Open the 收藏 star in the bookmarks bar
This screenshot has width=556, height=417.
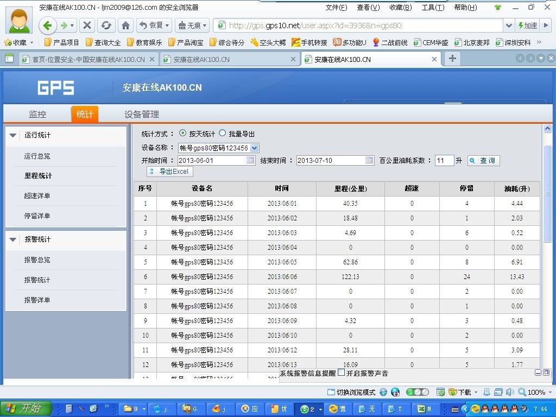(x=15, y=42)
